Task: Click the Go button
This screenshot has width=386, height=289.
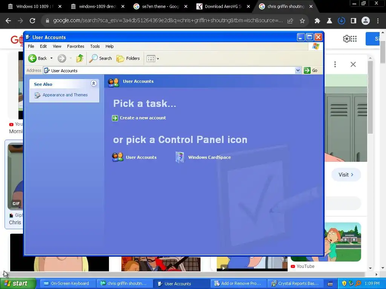Action: tap(311, 70)
